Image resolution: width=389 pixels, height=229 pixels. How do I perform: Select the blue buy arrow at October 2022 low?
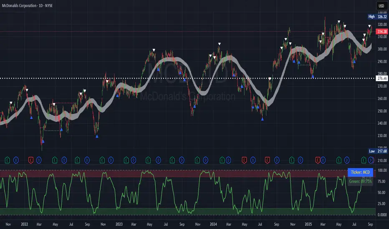97,136
